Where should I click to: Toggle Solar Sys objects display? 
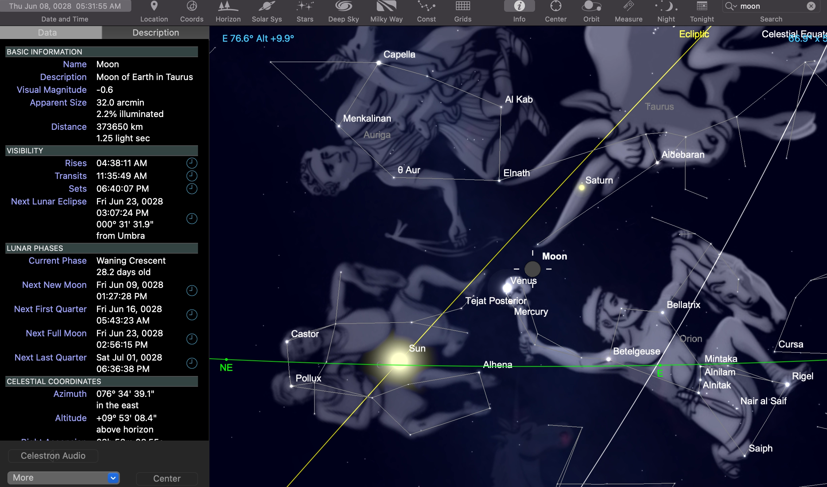click(267, 6)
